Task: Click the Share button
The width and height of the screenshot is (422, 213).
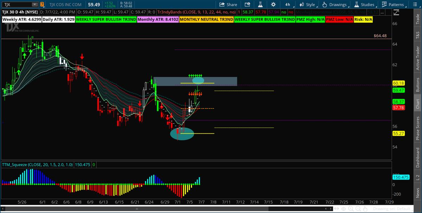Action: click(228, 5)
